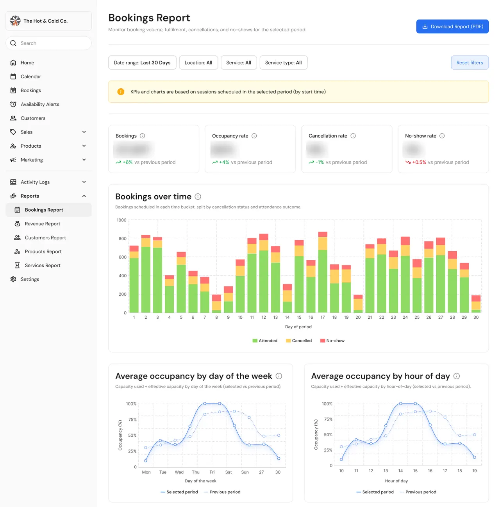Collapse the Reports section chevron
The image size is (500, 507).
tap(84, 196)
